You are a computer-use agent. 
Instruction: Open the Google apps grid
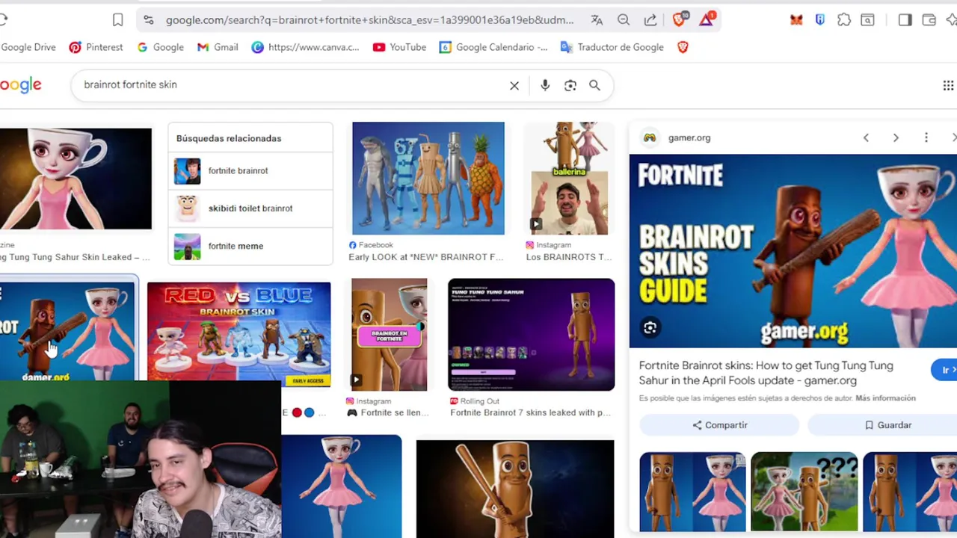948,85
